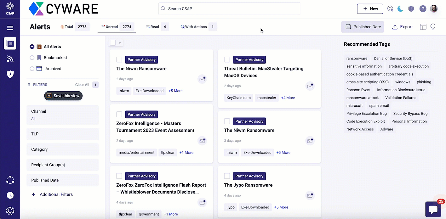This screenshot has width=446, height=219.
Task: Select the Bookmarked radio button
Action: click(32, 58)
